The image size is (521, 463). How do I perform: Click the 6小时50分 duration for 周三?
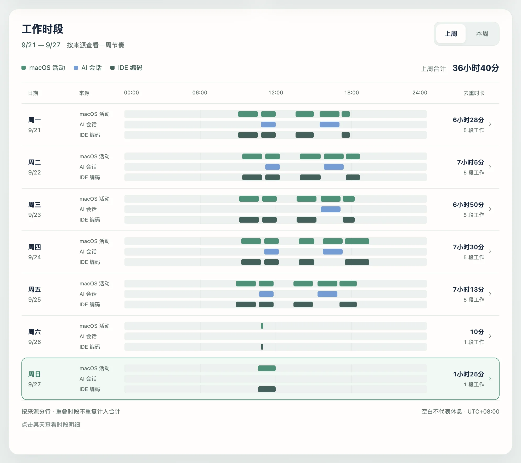pos(468,205)
